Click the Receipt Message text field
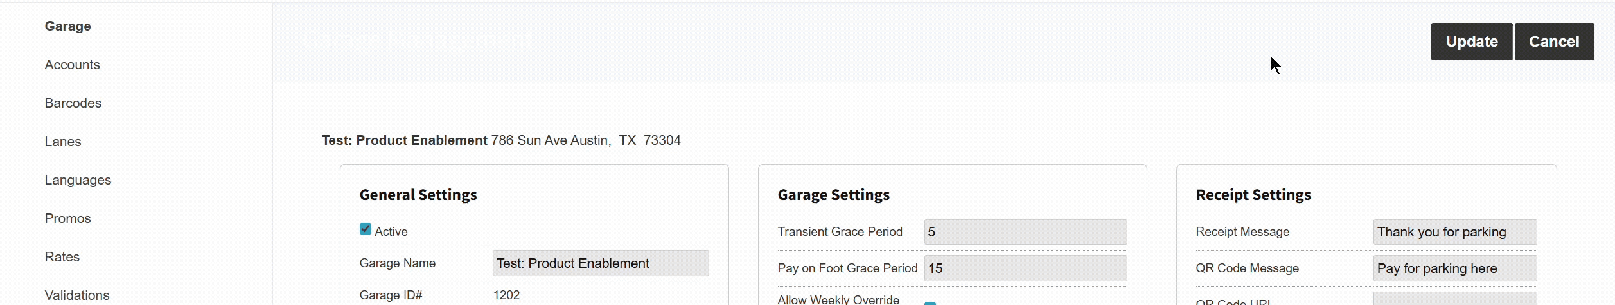The width and height of the screenshot is (1615, 305). (1454, 232)
